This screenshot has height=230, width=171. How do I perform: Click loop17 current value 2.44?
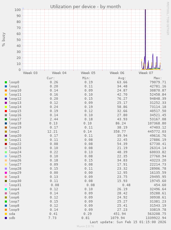[54, 119]
